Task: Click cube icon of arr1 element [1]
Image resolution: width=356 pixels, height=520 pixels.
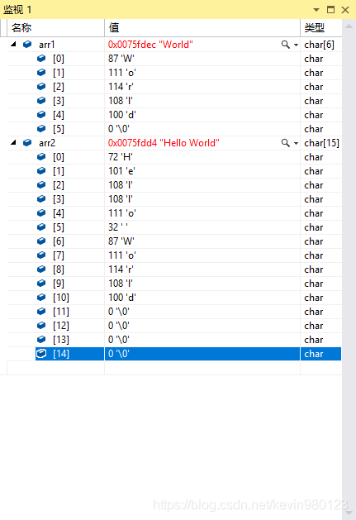Action: (x=41, y=72)
